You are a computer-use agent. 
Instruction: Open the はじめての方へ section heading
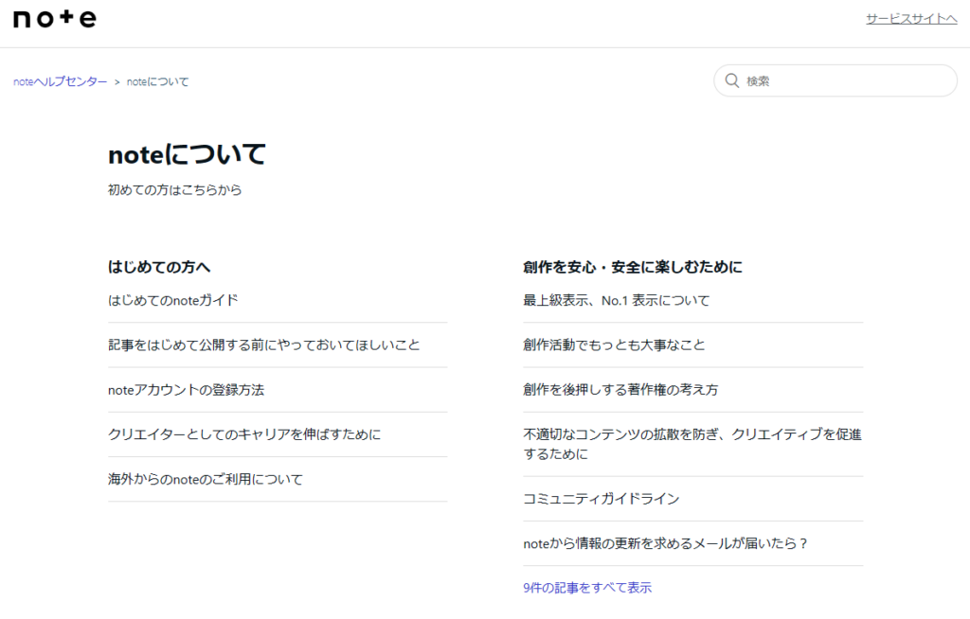click(159, 267)
